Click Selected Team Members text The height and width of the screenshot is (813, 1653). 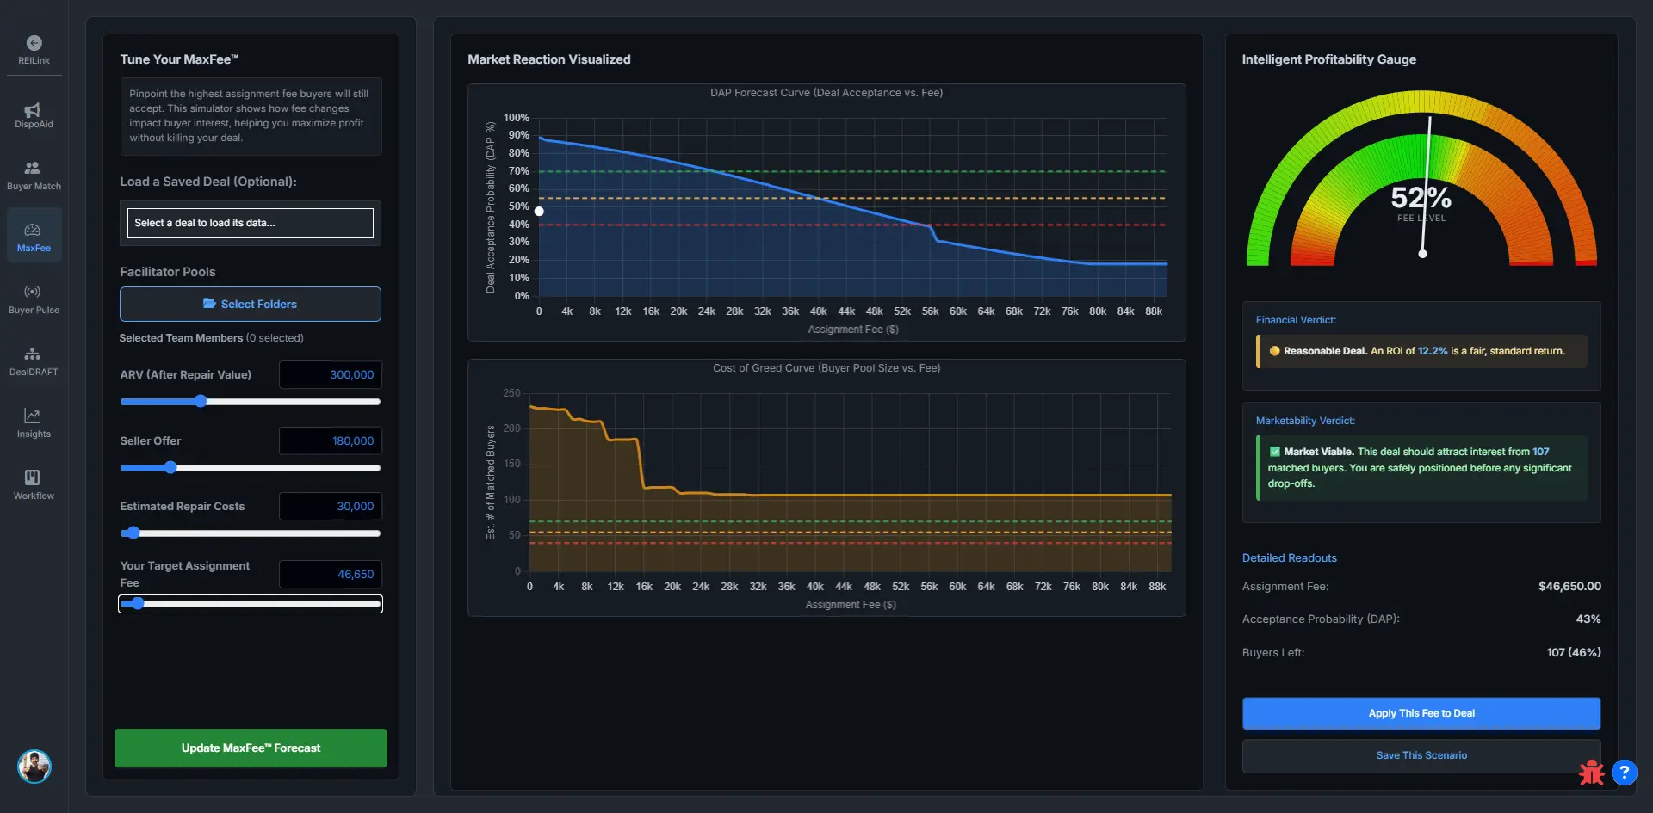[x=211, y=338]
